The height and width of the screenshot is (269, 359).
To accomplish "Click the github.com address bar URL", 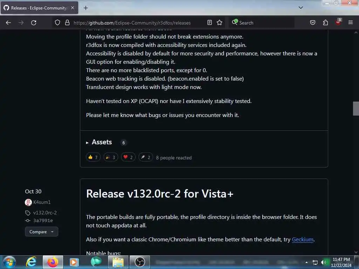I will (x=132, y=23).
